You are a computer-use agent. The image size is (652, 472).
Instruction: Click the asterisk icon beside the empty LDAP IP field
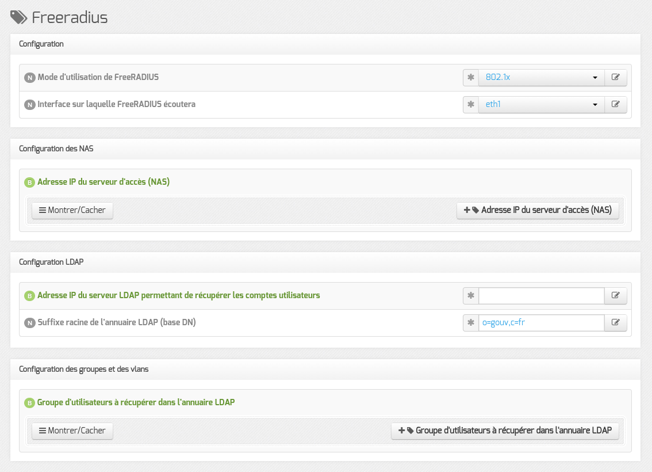point(471,295)
